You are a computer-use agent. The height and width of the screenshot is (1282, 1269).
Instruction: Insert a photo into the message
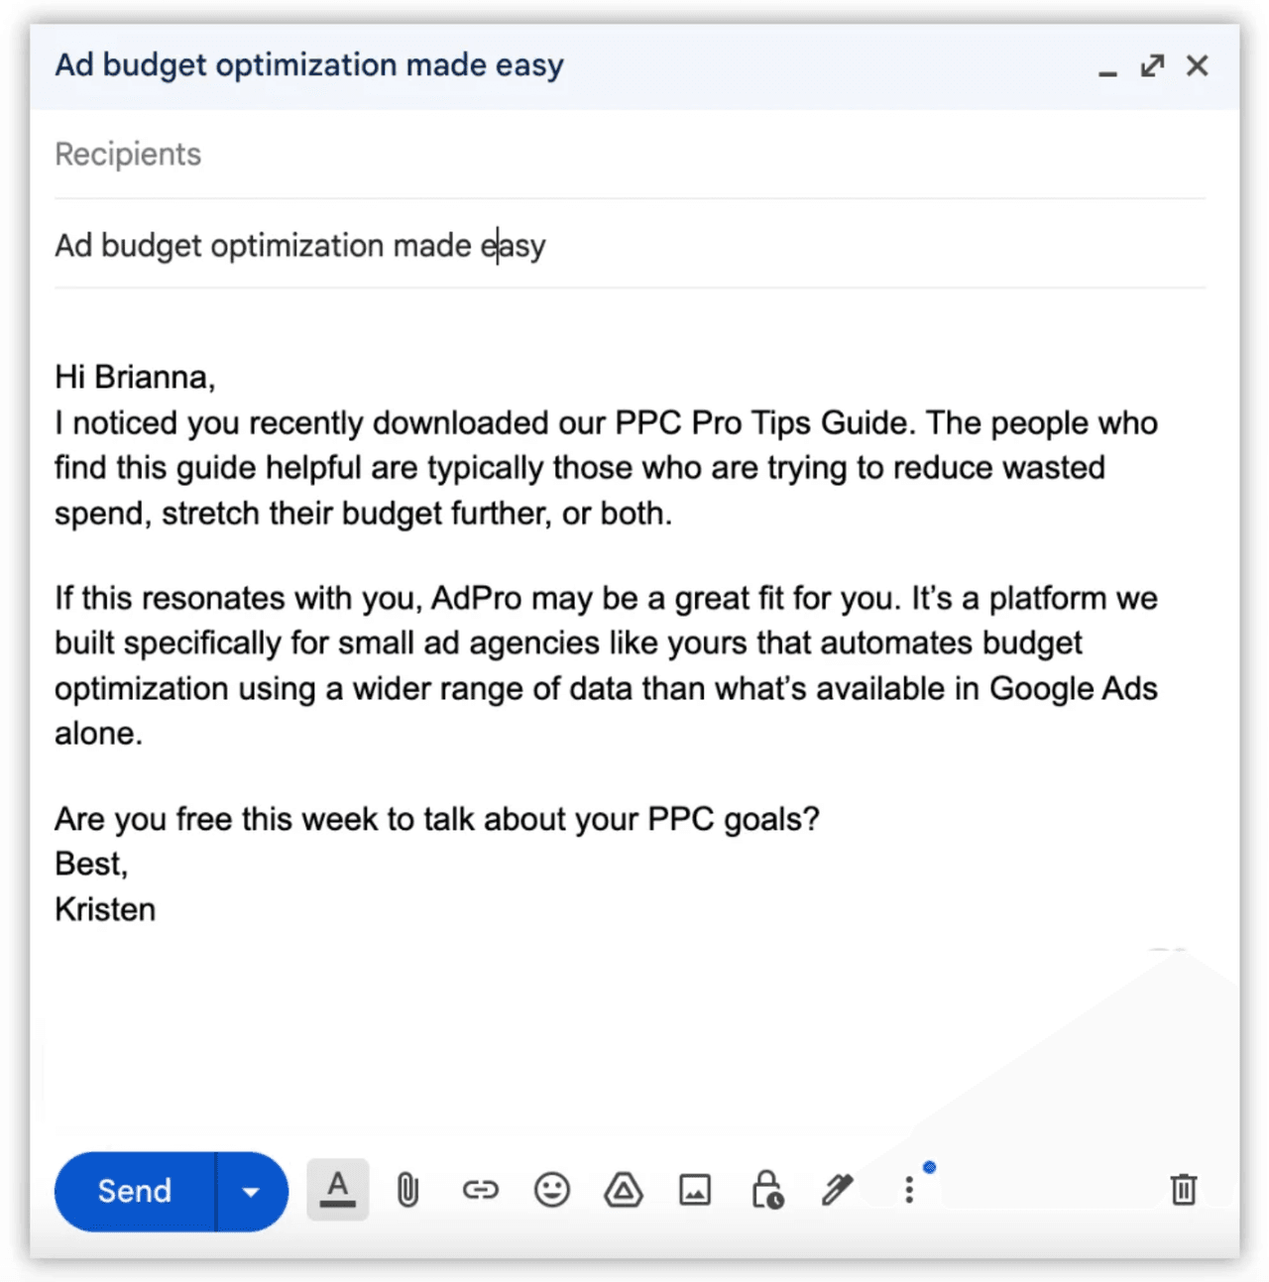(x=695, y=1189)
